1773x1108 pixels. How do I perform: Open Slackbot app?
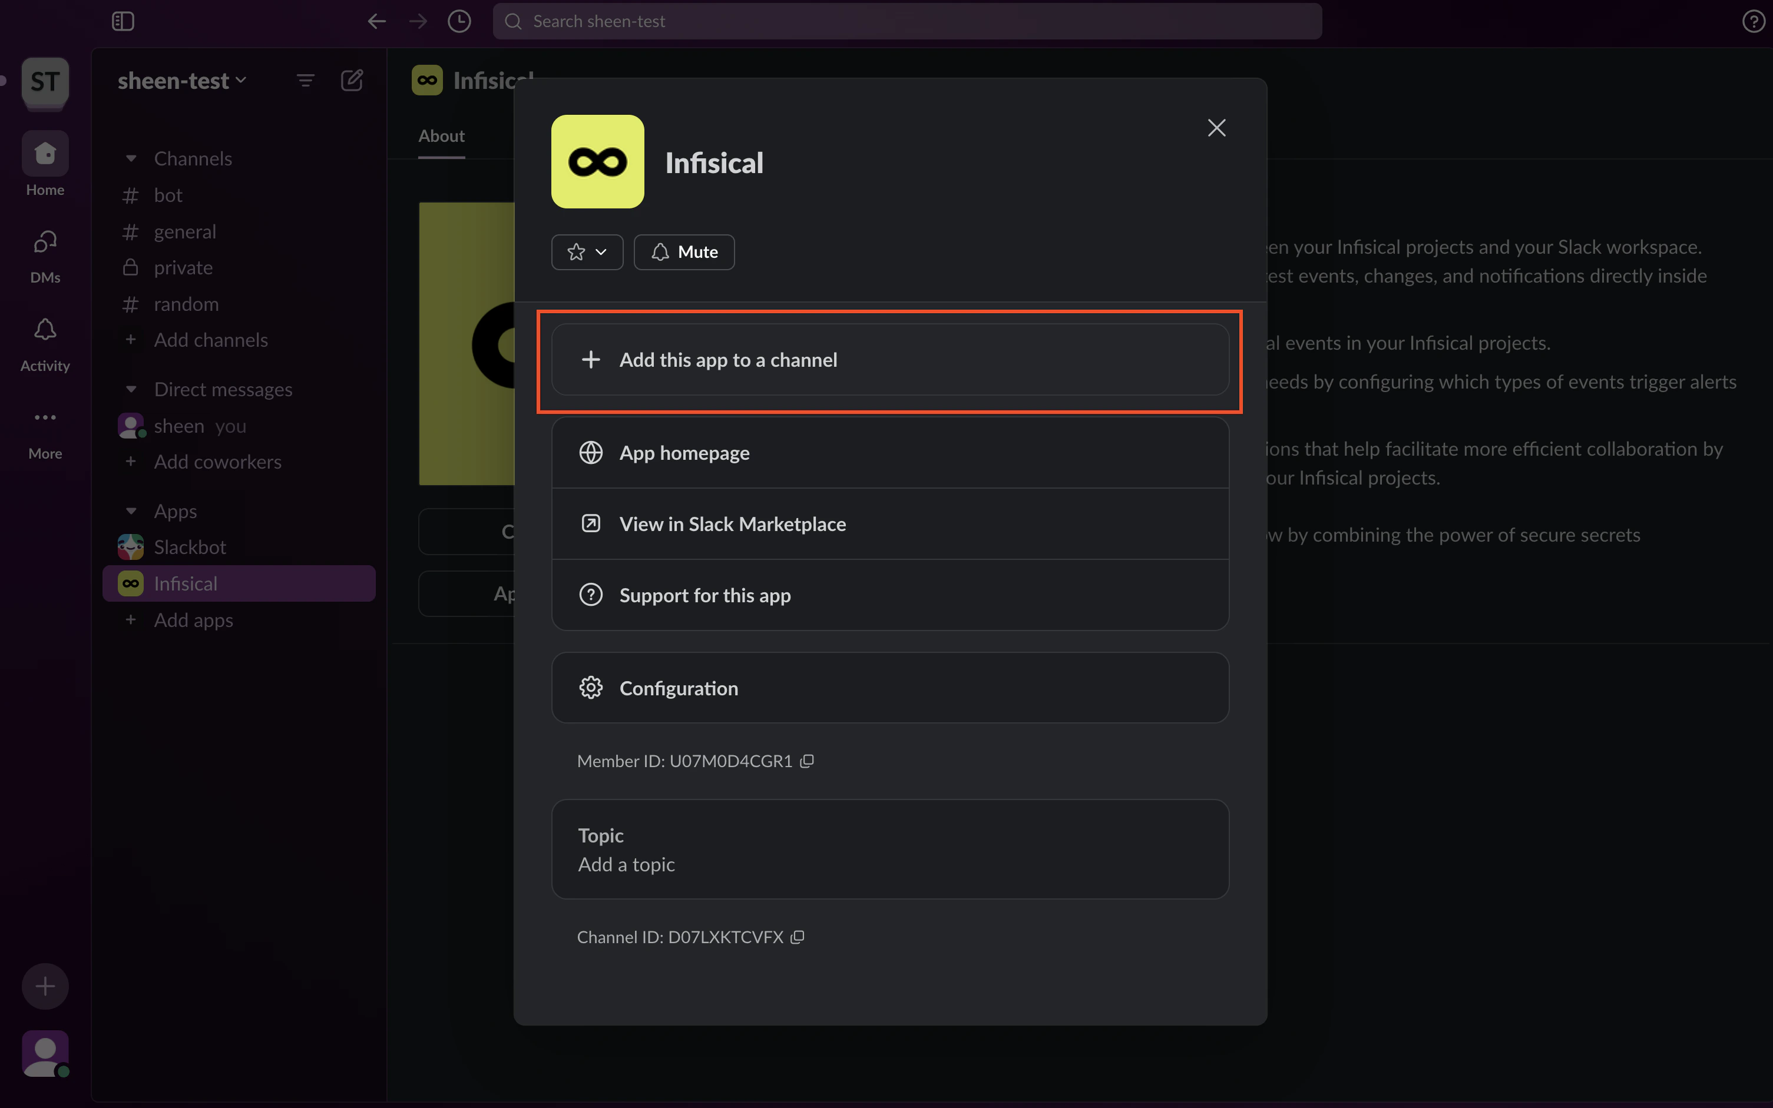tap(239, 548)
